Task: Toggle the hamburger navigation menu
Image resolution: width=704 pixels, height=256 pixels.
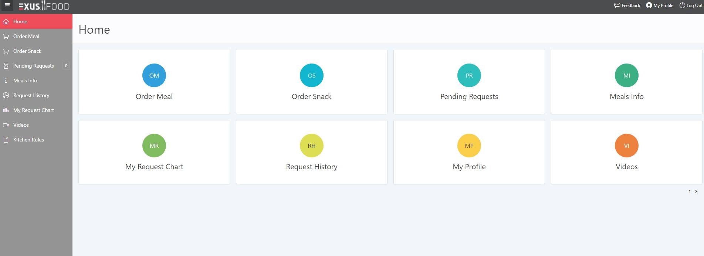Action: [7, 6]
